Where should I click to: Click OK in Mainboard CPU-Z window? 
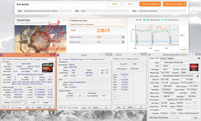tap(106, 108)
